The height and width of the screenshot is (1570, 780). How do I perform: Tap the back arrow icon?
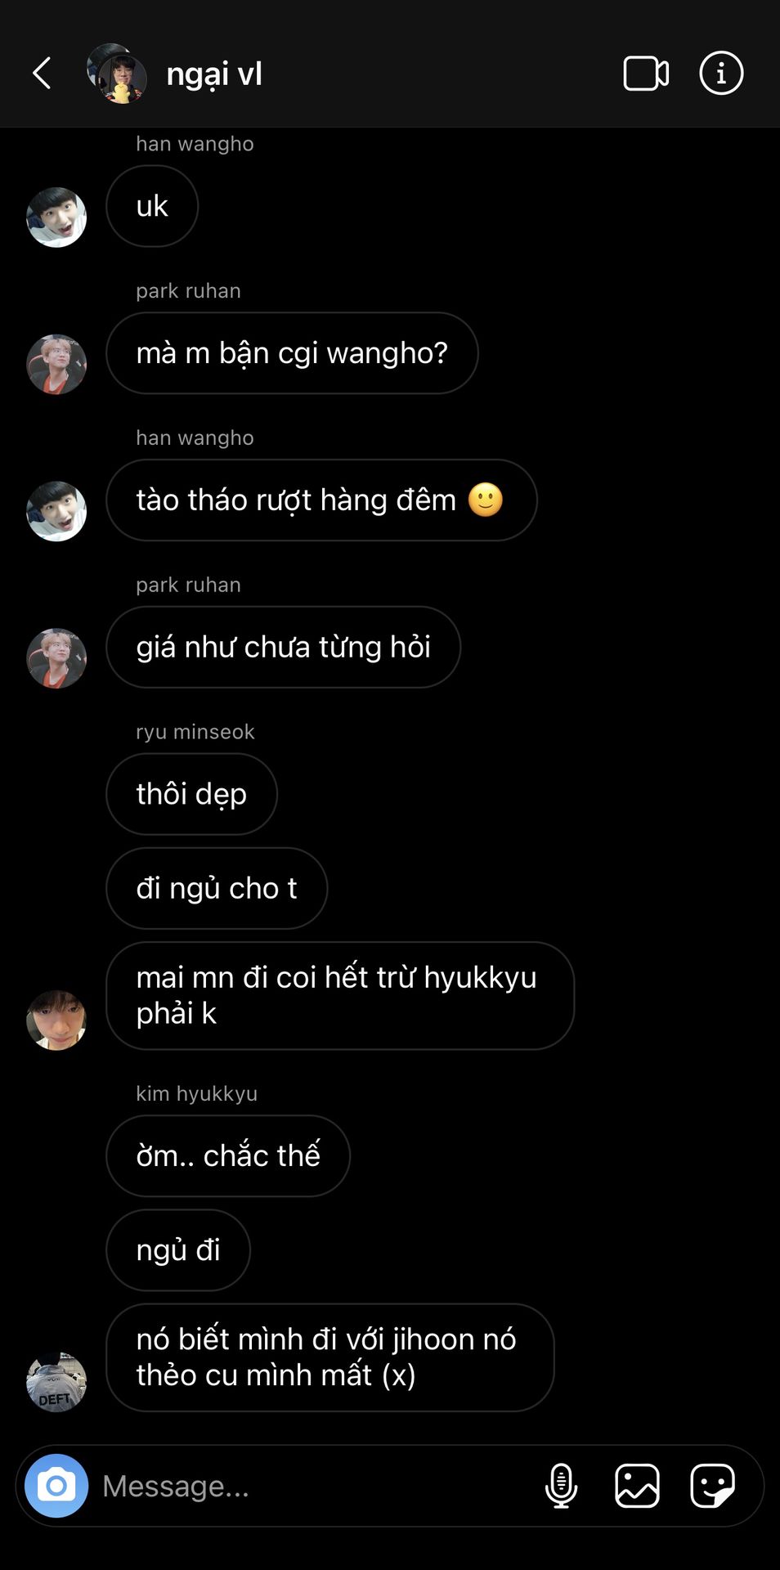point(42,73)
